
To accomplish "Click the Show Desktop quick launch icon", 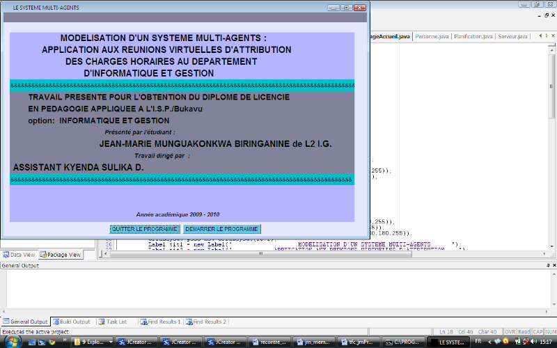I will [31, 342].
